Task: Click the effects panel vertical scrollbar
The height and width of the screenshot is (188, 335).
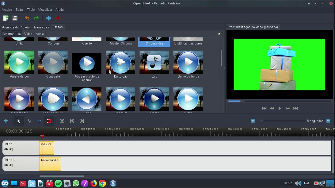Action: (x=221, y=58)
